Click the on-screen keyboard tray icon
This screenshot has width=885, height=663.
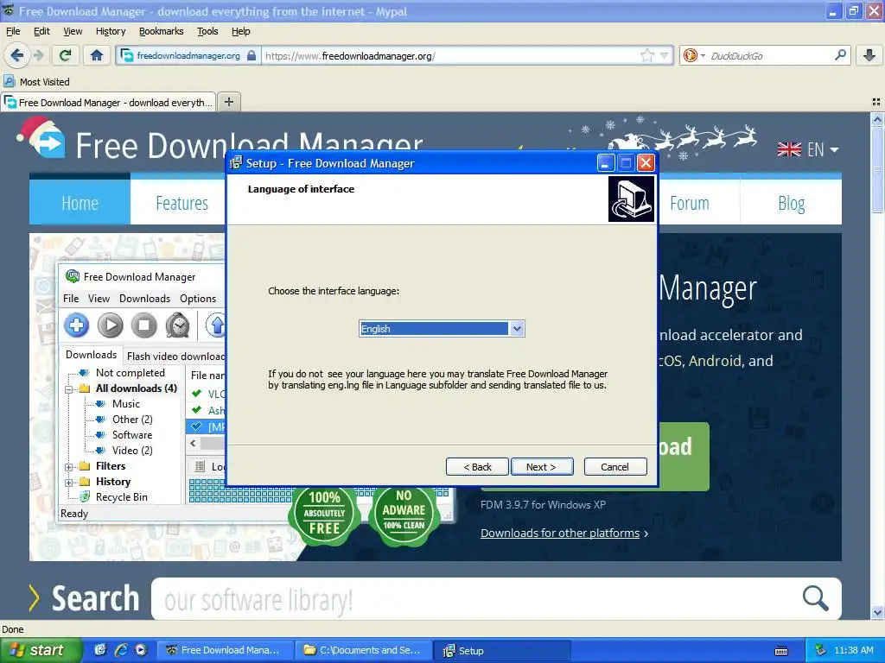(x=781, y=651)
